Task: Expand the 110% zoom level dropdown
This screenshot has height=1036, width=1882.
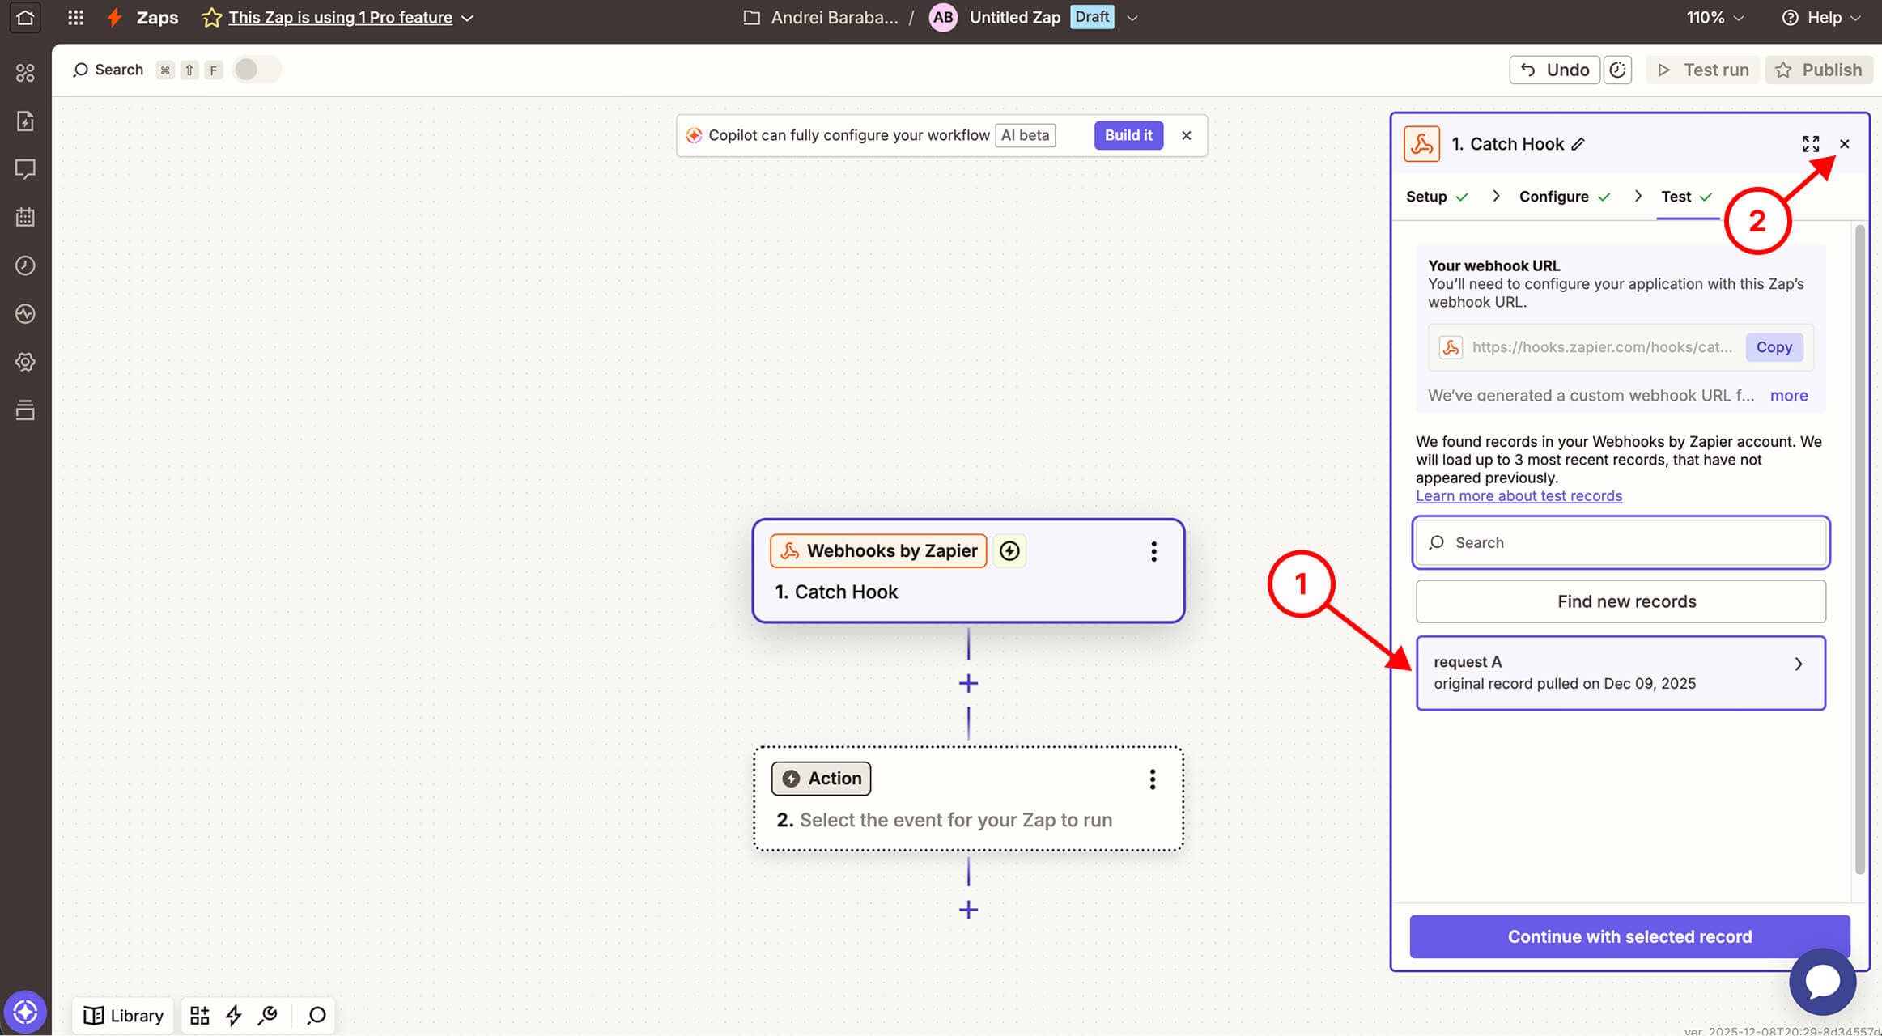Action: pyautogui.click(x=1714, y=17)
